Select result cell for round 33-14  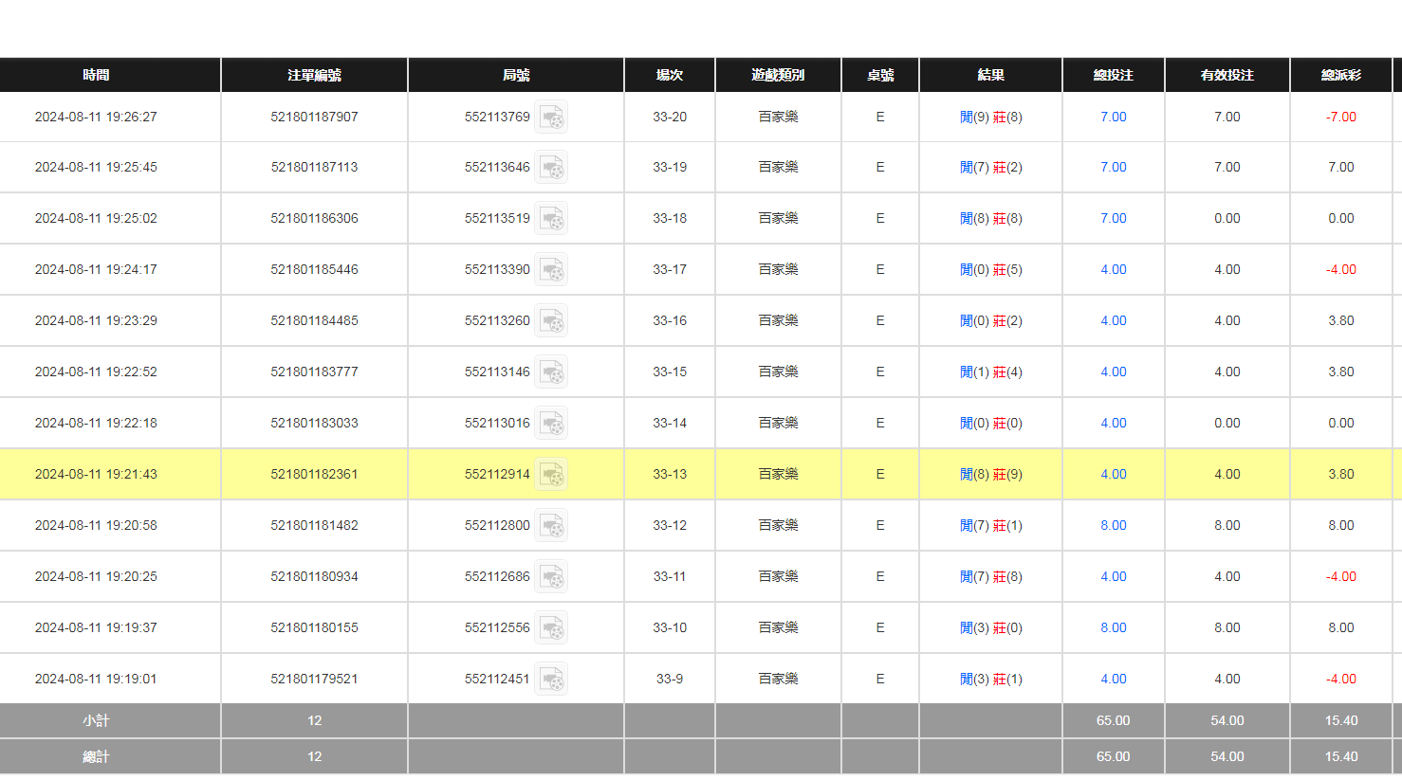(990, 423)
